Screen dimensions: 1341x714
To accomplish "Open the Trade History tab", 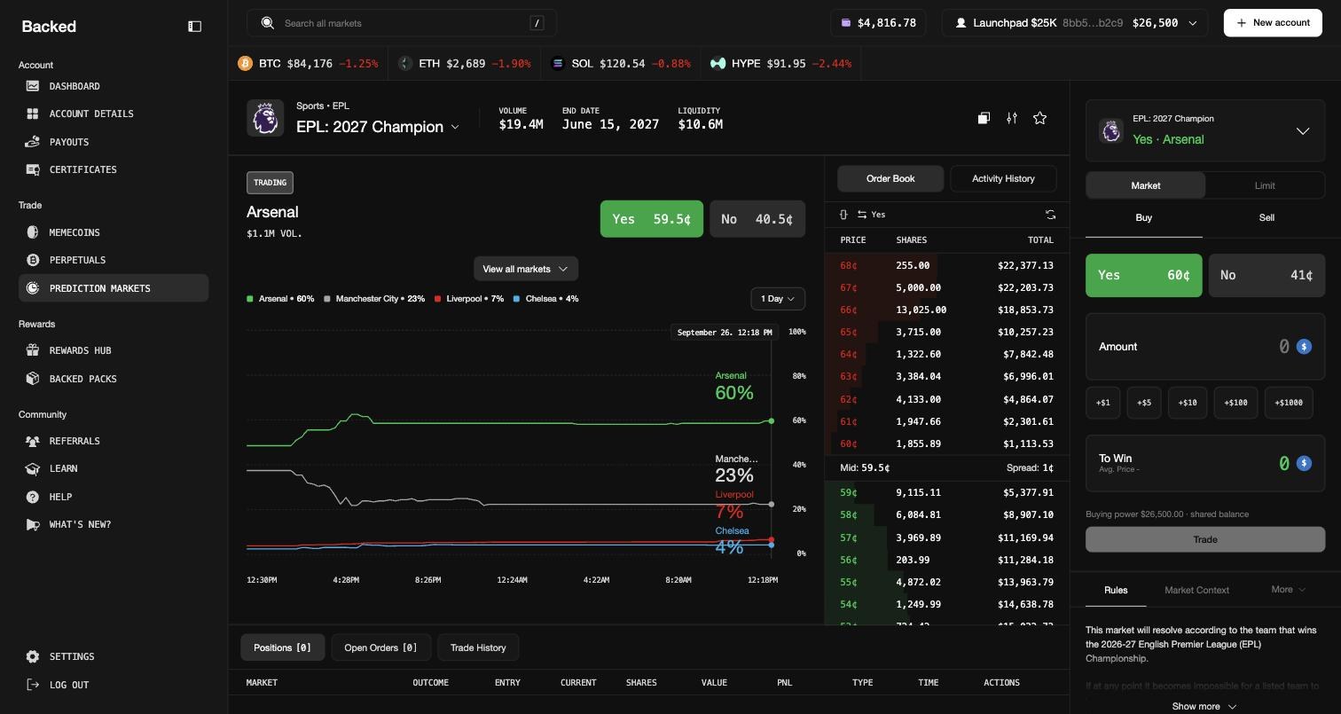I will click(478, 647).
